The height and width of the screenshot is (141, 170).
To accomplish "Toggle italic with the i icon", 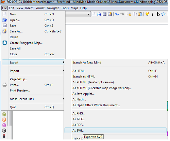I will click(x=153, y=14).
